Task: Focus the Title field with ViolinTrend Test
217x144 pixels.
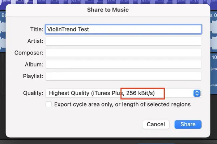Action: click(123, 29)
